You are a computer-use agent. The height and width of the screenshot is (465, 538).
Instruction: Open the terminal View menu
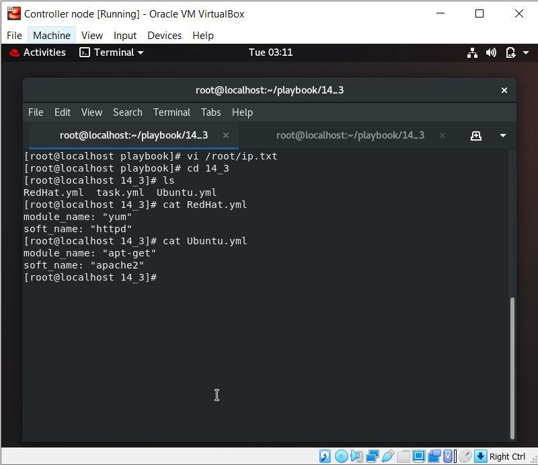coord(91,112)
